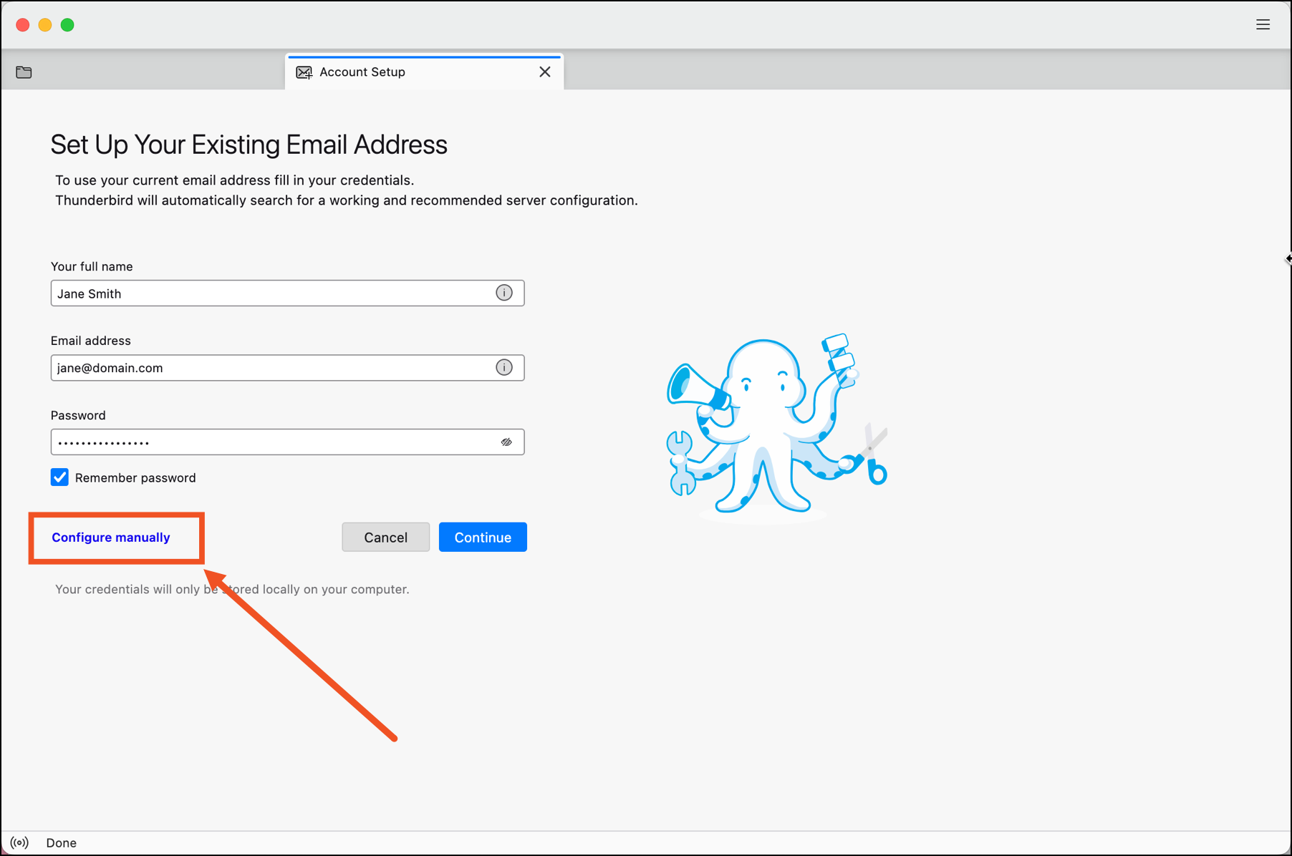Viewport: 1292px width, 856px height.
Task: Select the Account Setup tab
Action: [x=424, y=72]
